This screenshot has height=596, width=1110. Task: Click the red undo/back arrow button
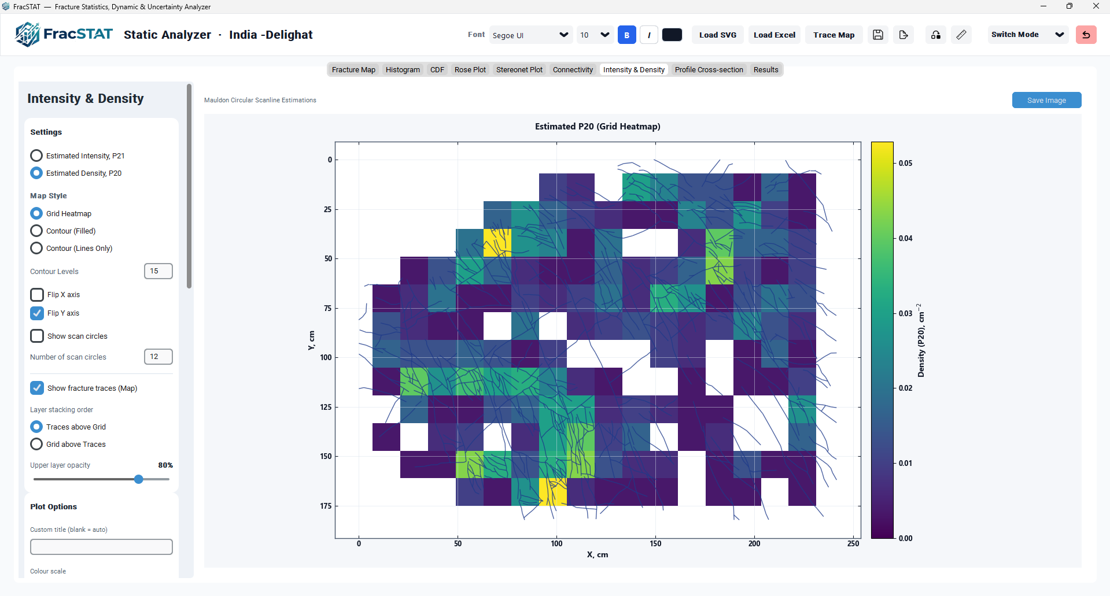[1086, 35]
